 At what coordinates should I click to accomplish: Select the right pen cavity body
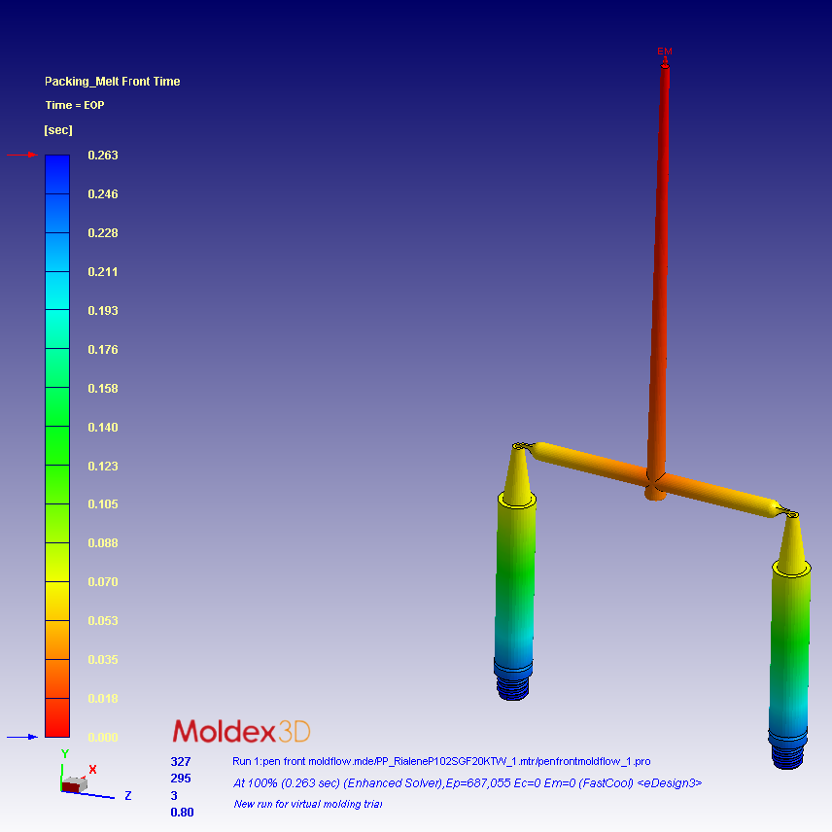tap(789, 650)
